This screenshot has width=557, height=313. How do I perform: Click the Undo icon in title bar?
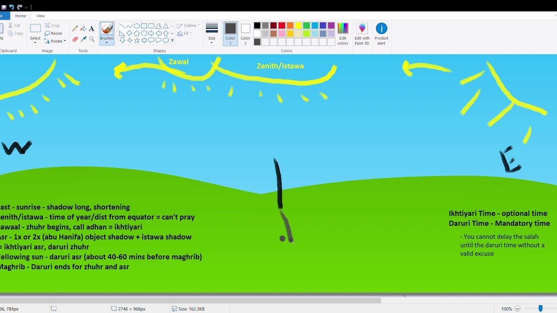click(x=11, y=7)
